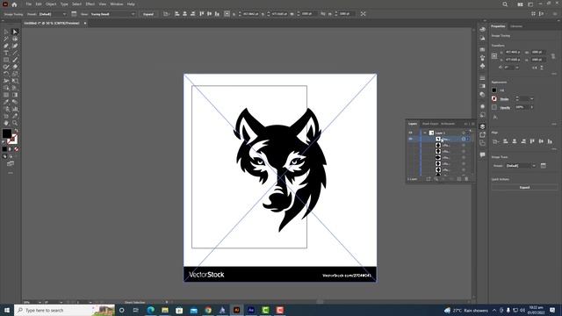Click Image Trace panel icon in Properties panel
Image resolution: width=562 pixels, height=316 pixels.
(544, 166)
